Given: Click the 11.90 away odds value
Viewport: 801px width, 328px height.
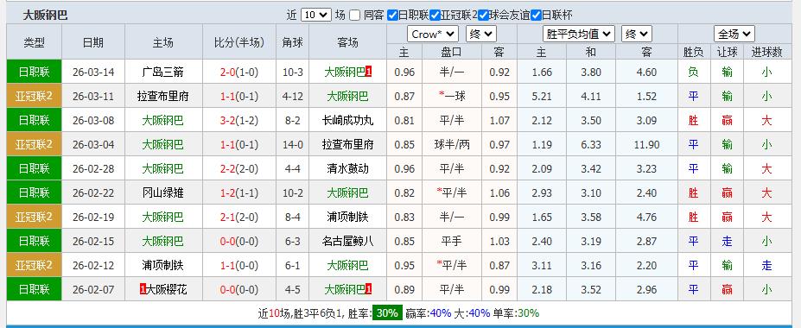Looking at the screenshot, I should [x=646, y=145].
